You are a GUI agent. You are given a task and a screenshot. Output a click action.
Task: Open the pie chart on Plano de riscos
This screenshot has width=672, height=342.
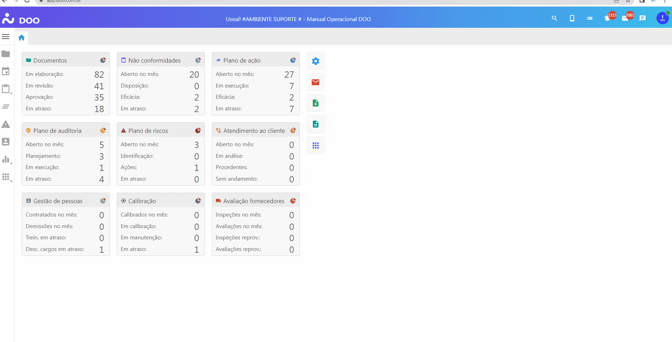coord(198,131)
